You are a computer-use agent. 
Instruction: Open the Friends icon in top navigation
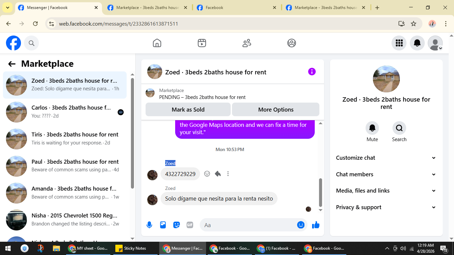247,43
